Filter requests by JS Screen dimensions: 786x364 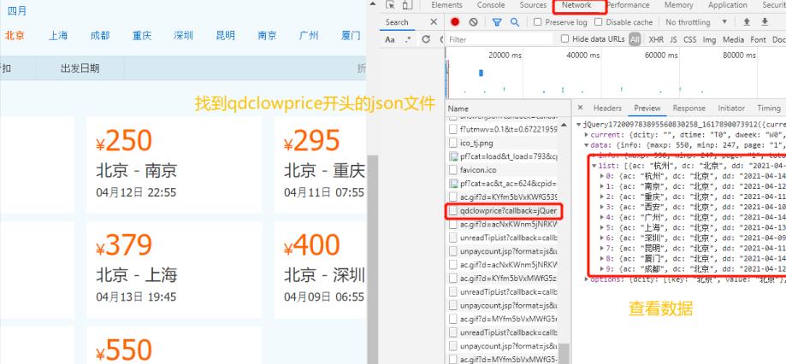tap(673, 39)
